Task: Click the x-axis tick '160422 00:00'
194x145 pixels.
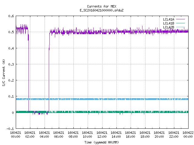Action: point(188,135)
